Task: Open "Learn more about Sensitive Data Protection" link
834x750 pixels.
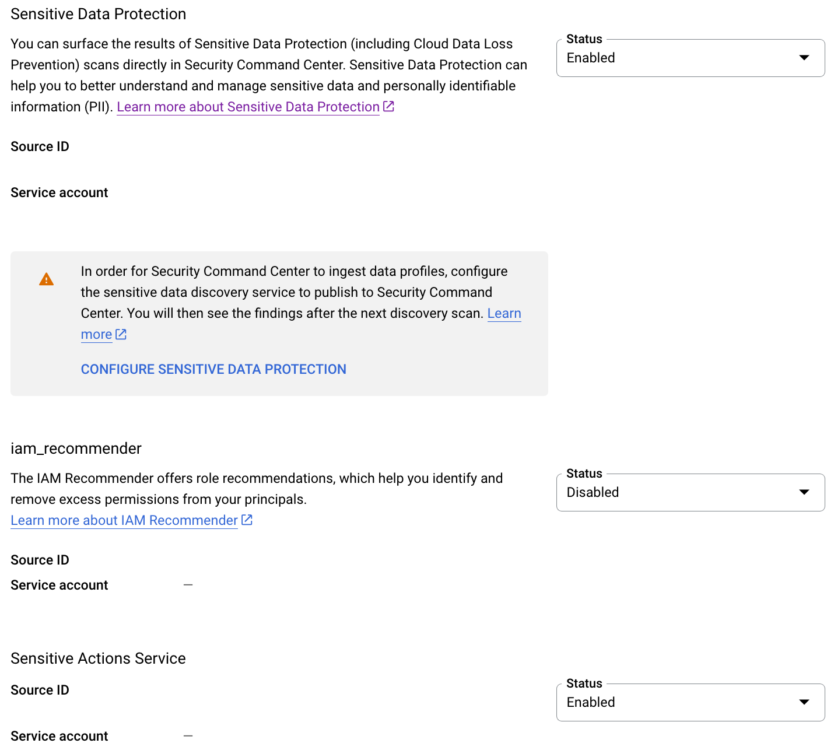Action: pos(248,107)
